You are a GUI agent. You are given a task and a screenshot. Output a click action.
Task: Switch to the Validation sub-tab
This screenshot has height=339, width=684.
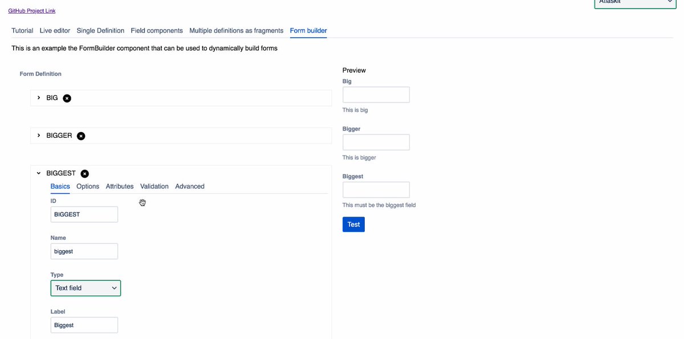(154, 186)
